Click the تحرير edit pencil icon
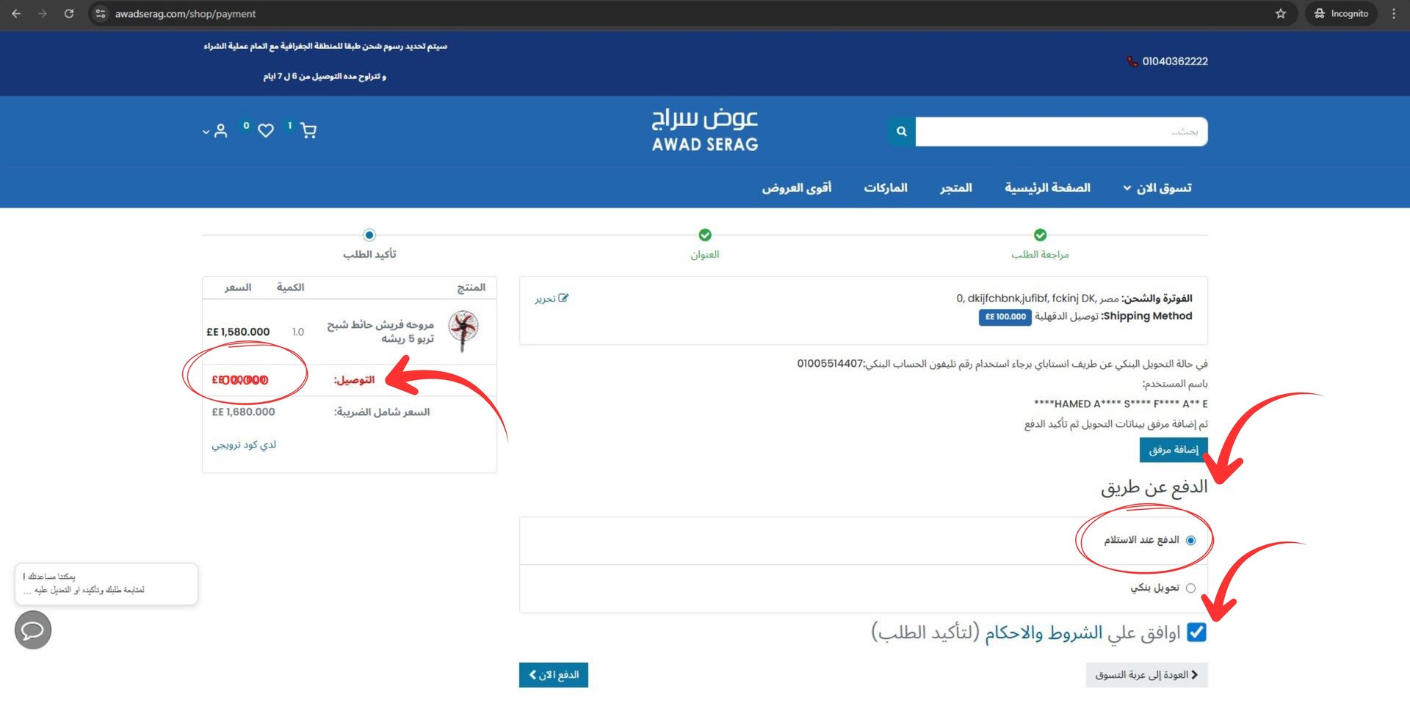The width and height of the screenshot is (1410, 727). [x=563, y=297]
